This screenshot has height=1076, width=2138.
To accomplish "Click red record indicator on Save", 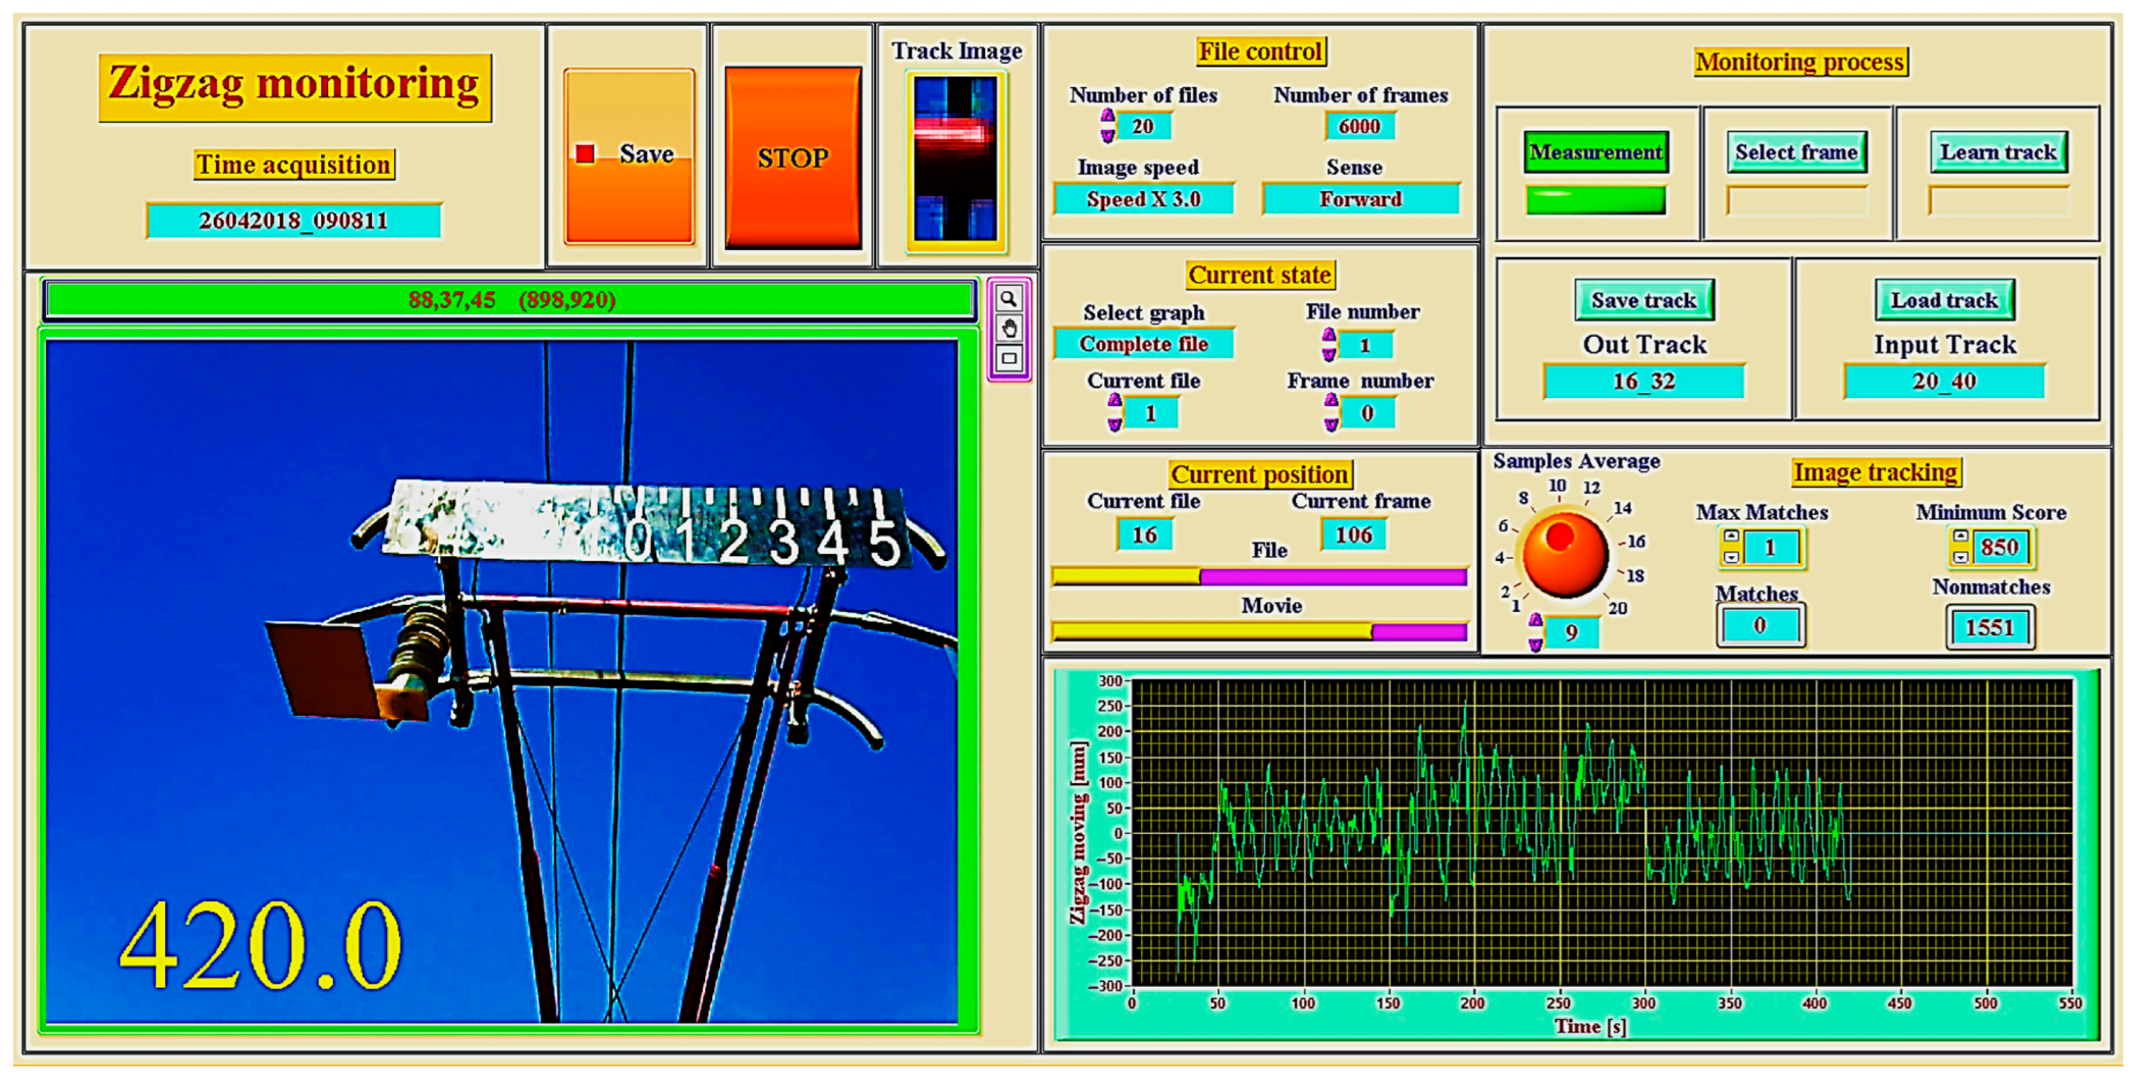I will [585, 153].
